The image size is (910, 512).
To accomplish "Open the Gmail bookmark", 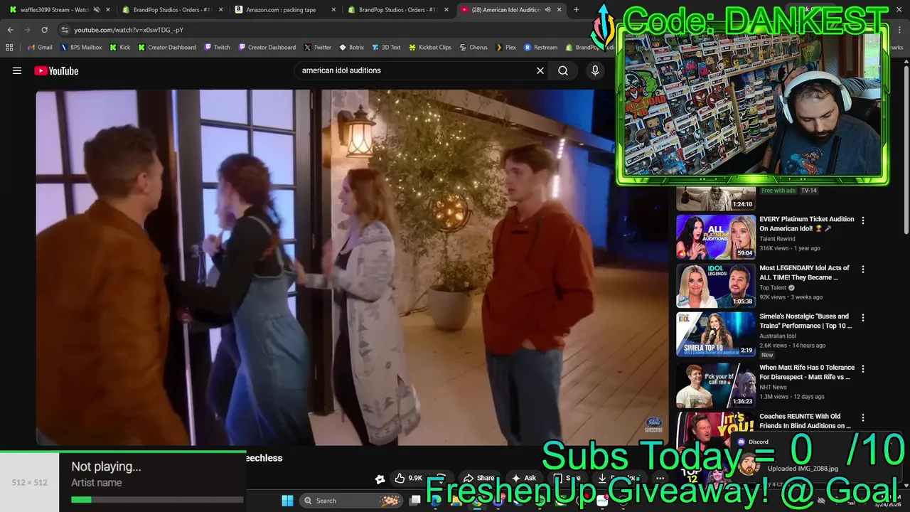I will pyautogui.click(x=40, y=47).
